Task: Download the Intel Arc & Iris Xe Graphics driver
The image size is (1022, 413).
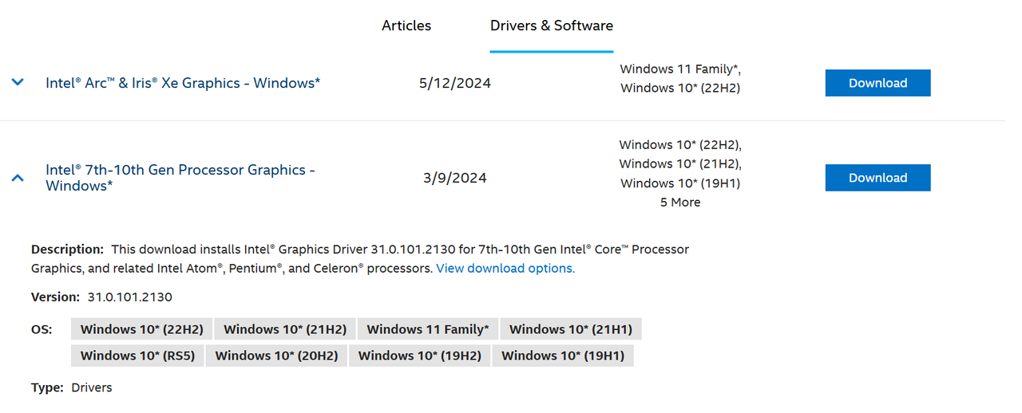Action: pos(877,83)
